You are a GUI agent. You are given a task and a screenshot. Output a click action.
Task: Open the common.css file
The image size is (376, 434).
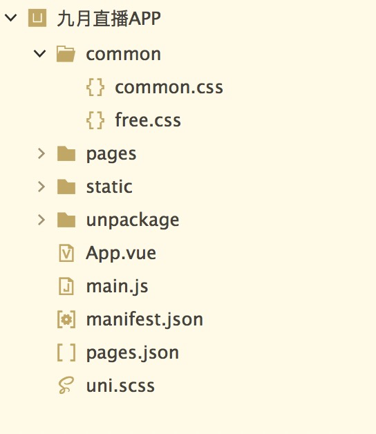click(x=169, y=87)
